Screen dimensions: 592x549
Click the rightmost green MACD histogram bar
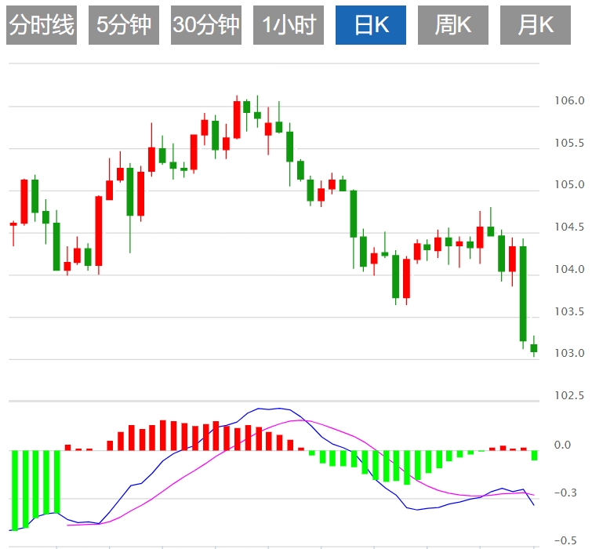click(x=535, y=456)
